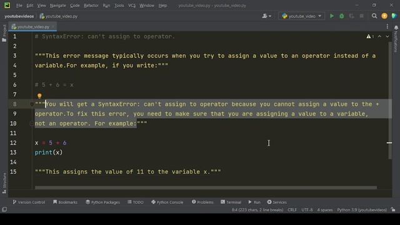Viewport: 400px width, 225px height.
Task: Click the editor horizontal scrollbar
Action: 206,187
